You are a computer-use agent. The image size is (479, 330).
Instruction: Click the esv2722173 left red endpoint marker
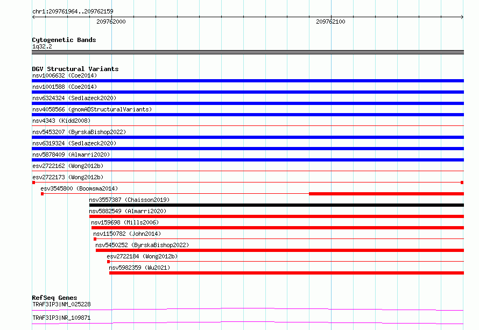33,182
